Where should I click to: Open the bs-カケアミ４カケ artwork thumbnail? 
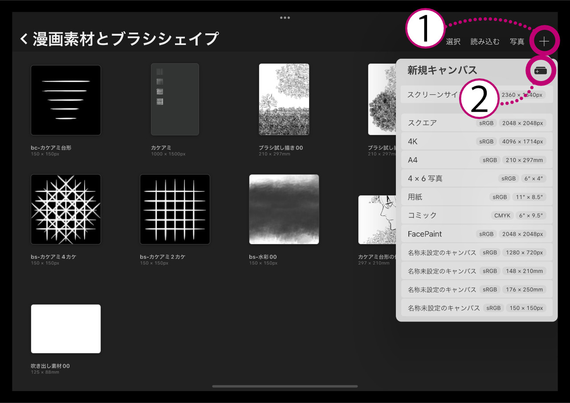coord(66,209)
